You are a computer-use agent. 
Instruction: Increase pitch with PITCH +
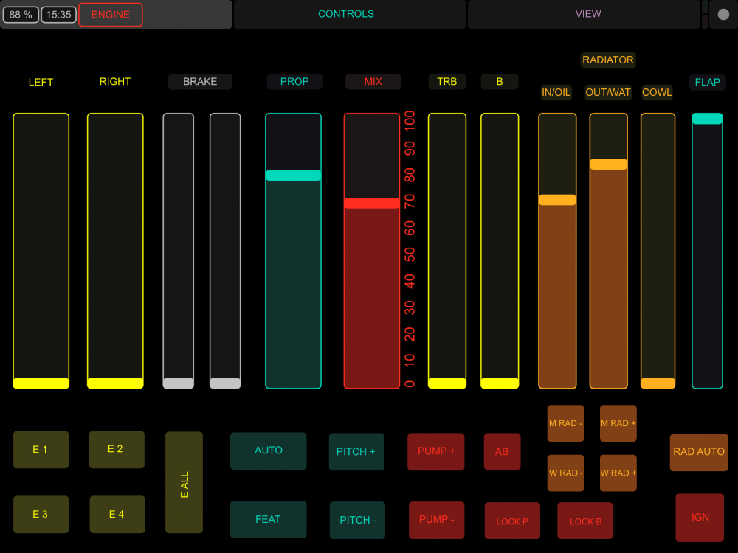point(356,452)
